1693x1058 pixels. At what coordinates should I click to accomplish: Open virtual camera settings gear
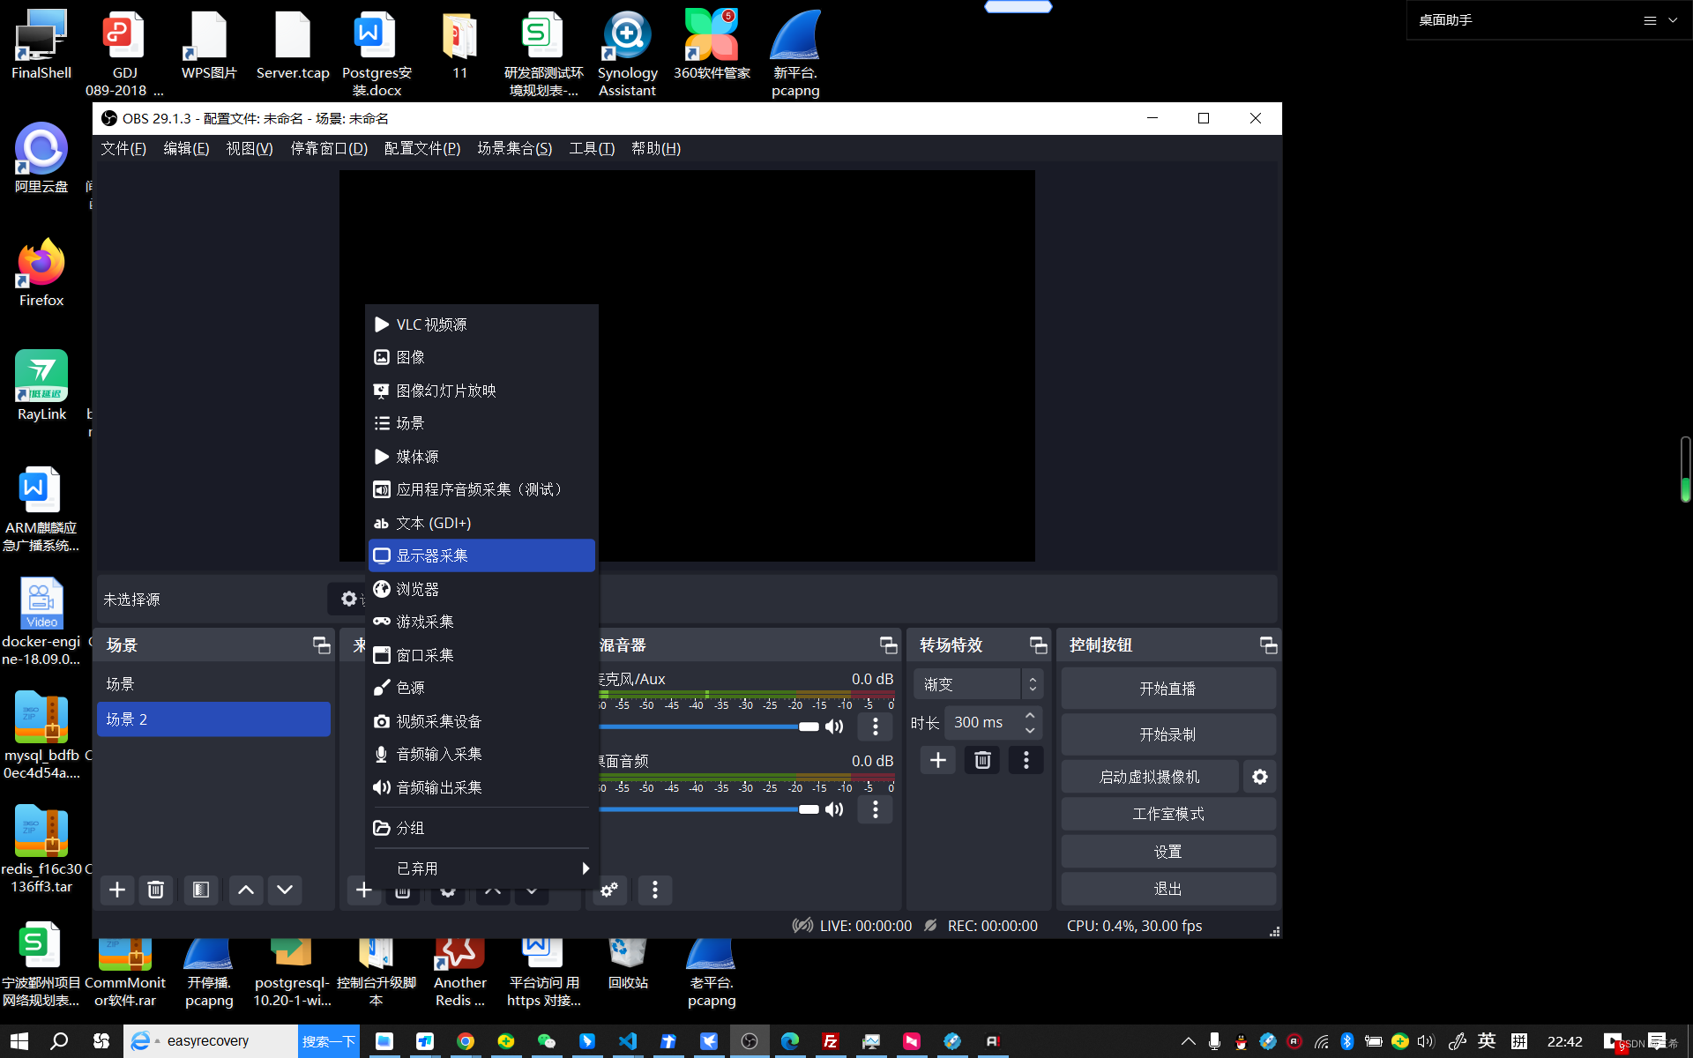(x=1260, y=777)
